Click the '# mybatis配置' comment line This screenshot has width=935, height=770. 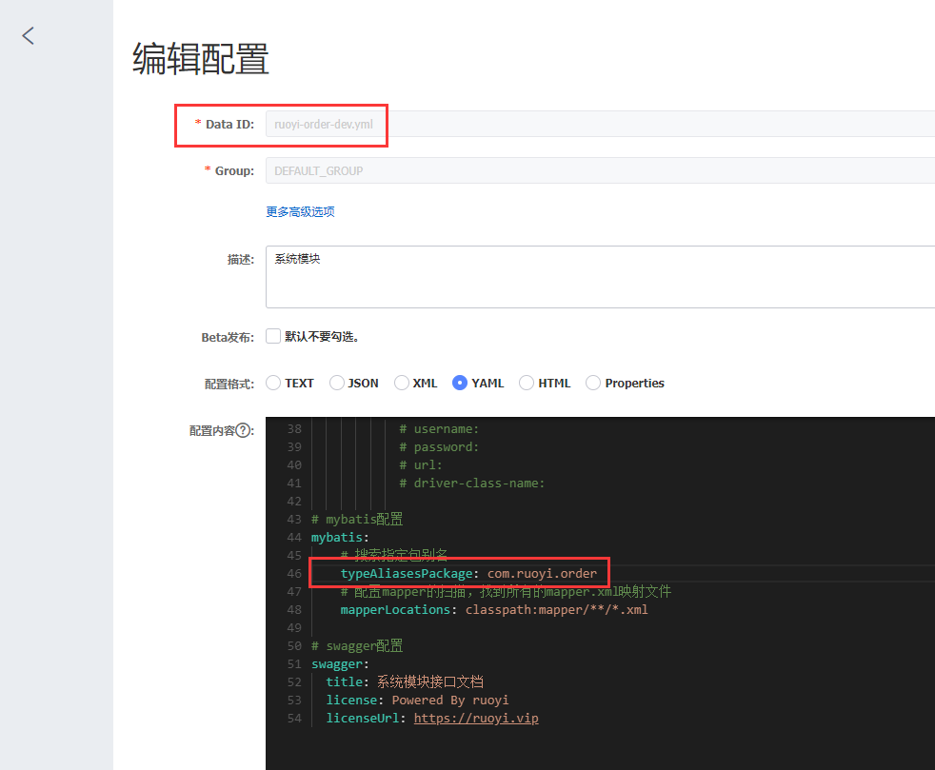pos(357,519)
